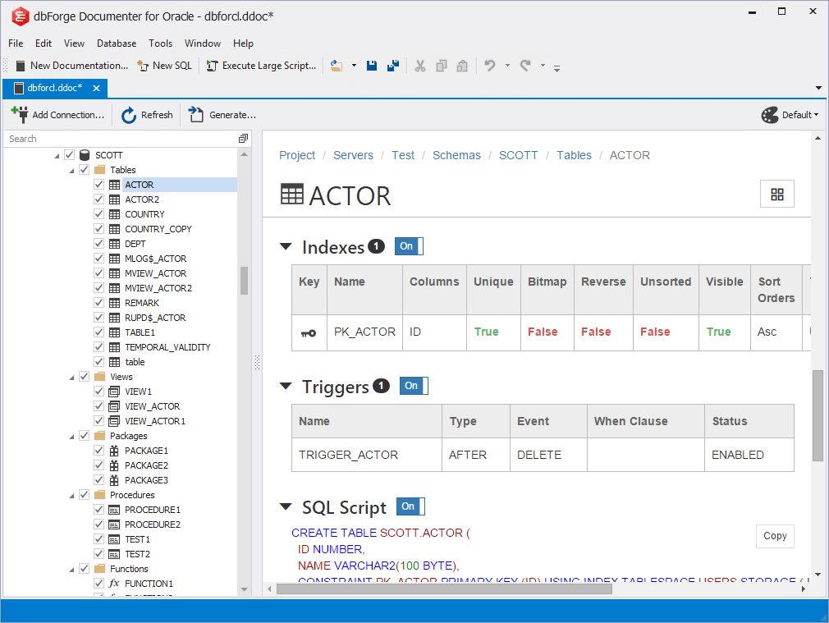
Task: Click the grid view icon near ACTOR heading
Action: 776,194
